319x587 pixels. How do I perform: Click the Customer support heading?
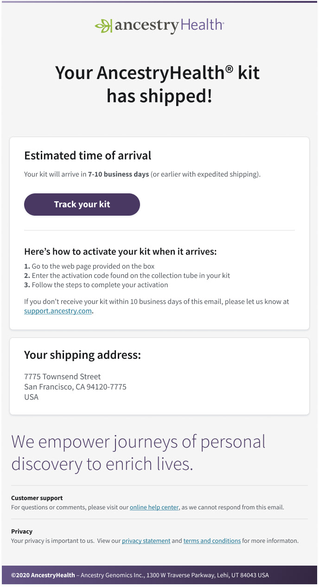[x=37, y=498]
